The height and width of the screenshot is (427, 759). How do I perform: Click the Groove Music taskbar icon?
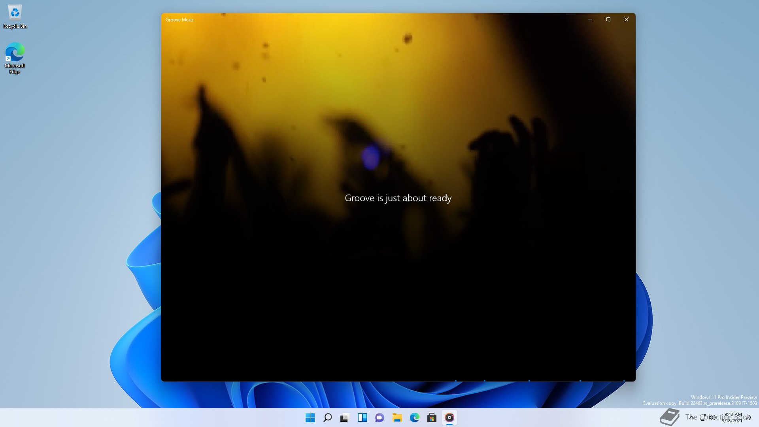(x=449, y=418)
